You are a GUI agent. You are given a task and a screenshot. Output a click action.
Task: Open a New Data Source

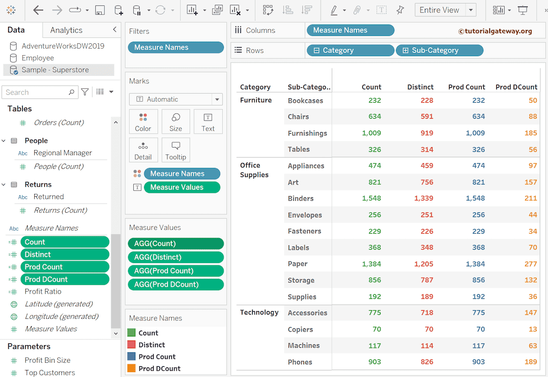(x=118, y=10)
